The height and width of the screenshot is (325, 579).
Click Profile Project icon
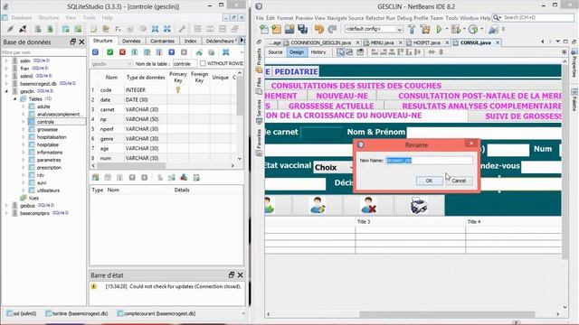[x=473, y=29]
